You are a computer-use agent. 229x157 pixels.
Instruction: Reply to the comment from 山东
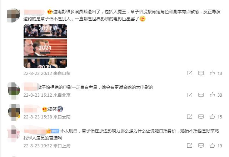click(201, 73)
